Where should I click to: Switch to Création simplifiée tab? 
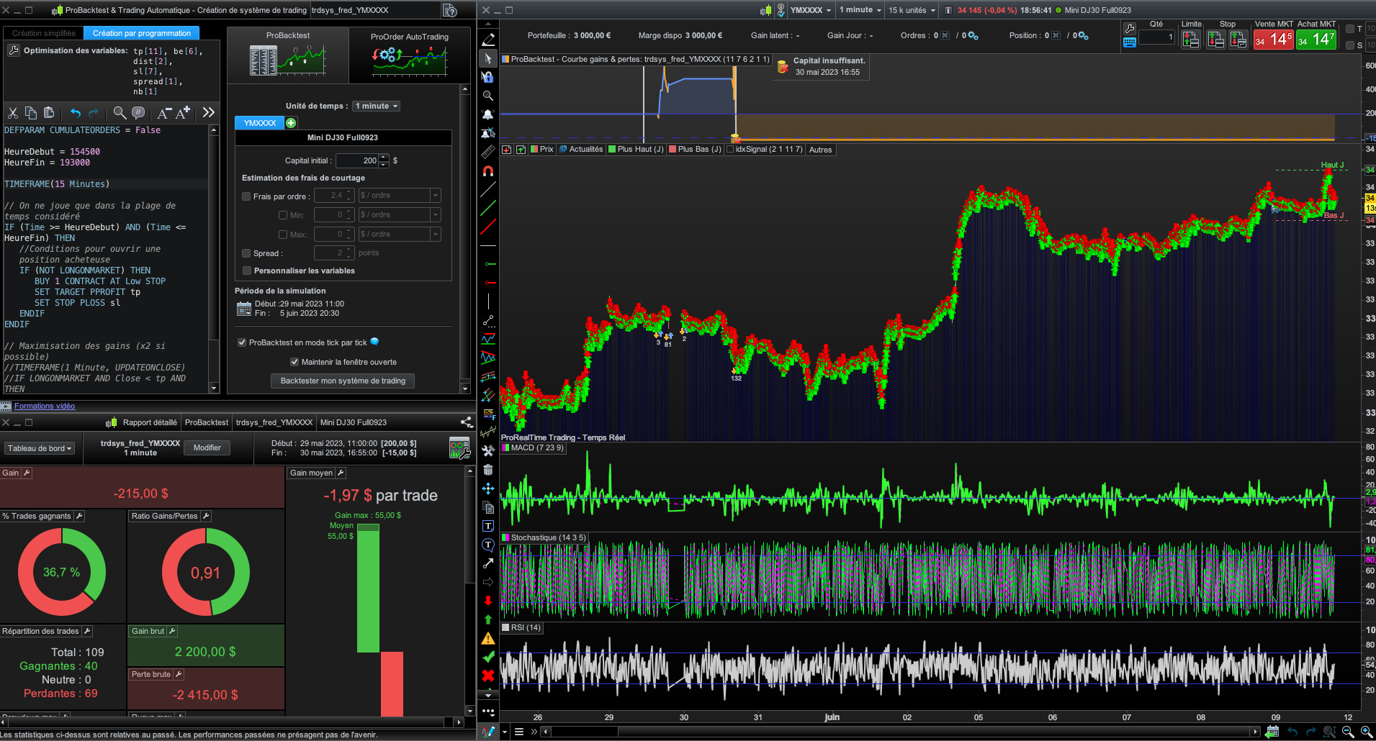(43, 33)
